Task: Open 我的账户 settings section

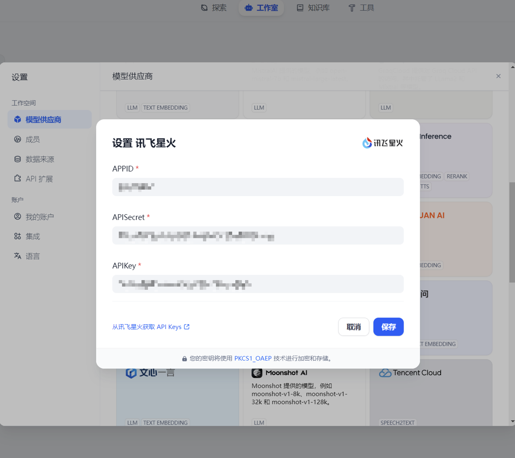Action: click(x=49, y=217)
